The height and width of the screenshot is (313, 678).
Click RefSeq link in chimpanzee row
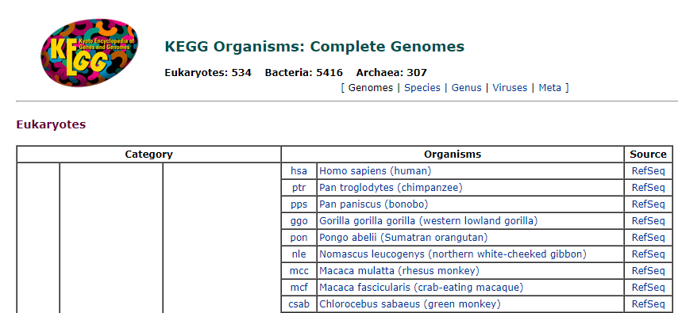648,188
